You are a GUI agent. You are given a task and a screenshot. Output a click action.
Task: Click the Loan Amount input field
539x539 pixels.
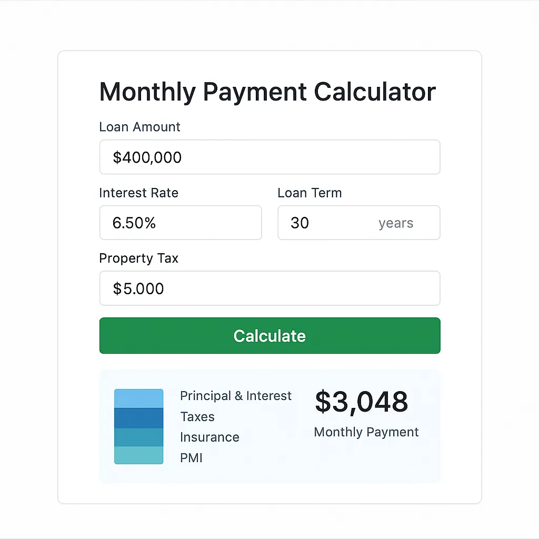[270, 157]
